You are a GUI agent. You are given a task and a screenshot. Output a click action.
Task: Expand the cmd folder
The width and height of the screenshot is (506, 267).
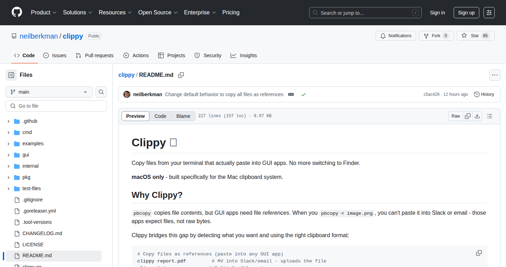click(x=8, y=132)
